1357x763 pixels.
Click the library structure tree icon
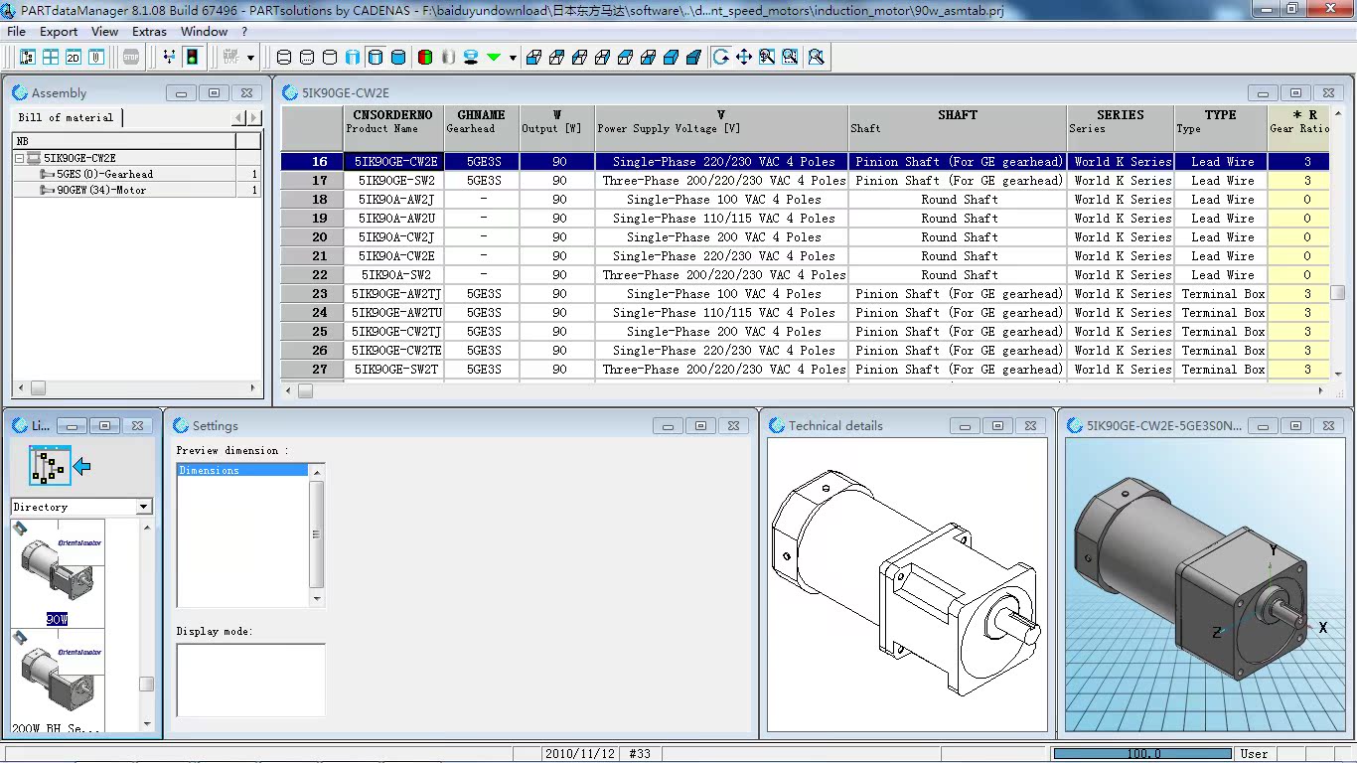click(x=50, y=465)
